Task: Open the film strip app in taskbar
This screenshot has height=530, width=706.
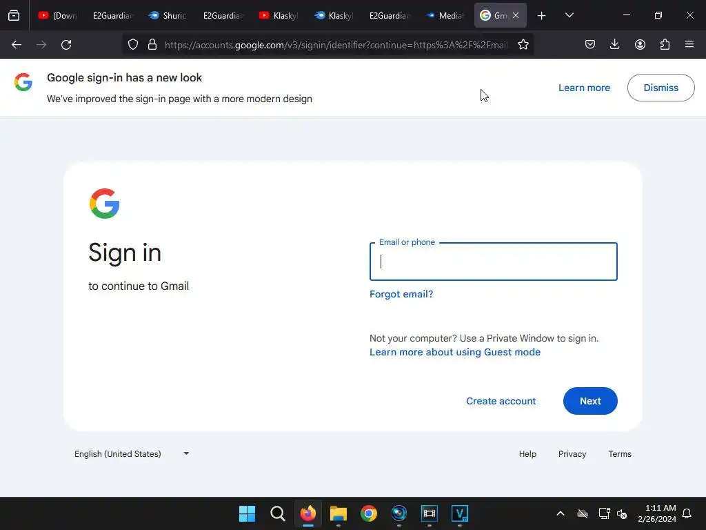Action: click(x=429, y=513)
